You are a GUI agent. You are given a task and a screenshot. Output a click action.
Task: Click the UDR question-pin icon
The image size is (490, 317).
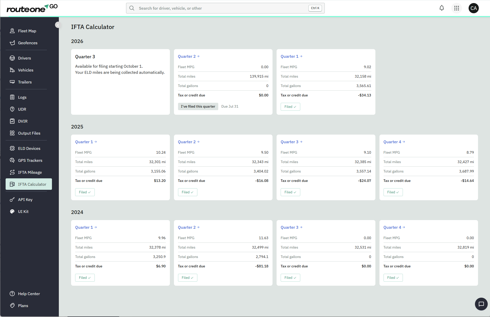click(12, 109)
